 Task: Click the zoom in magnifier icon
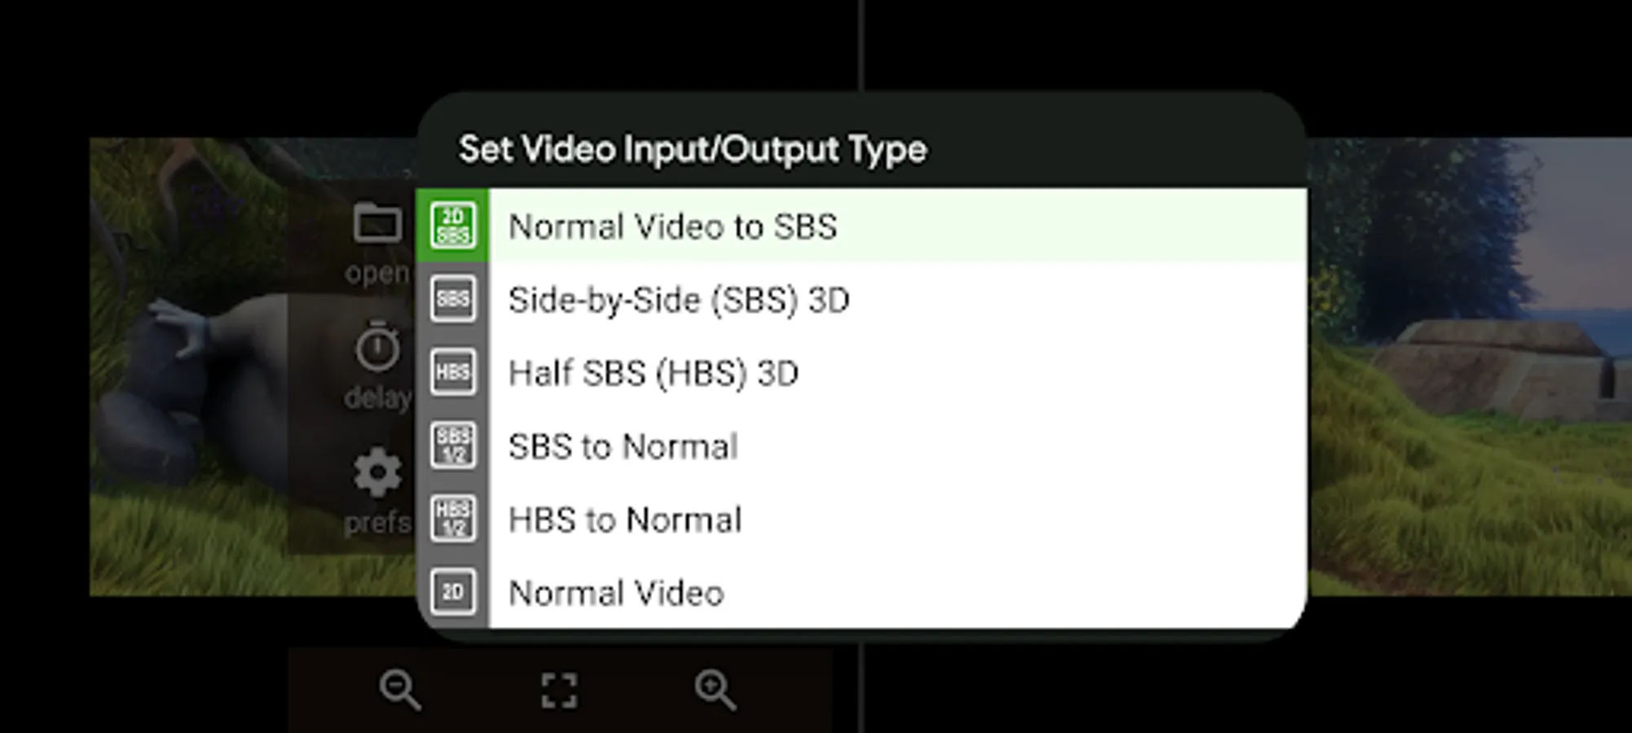[x=715, y=691]
